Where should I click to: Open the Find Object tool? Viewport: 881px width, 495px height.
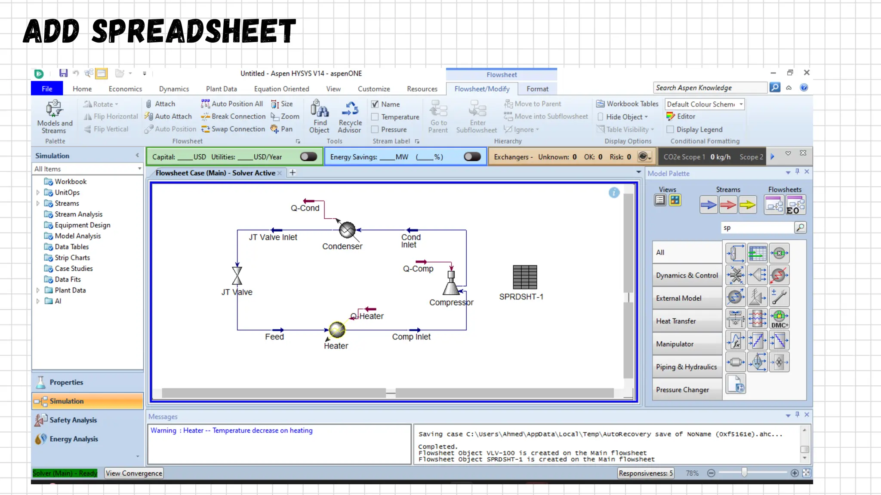pyautogui.click(x=320, y=117)
